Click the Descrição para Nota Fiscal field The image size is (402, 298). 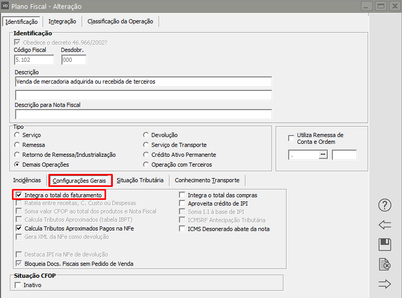click(x=144, y=114)
